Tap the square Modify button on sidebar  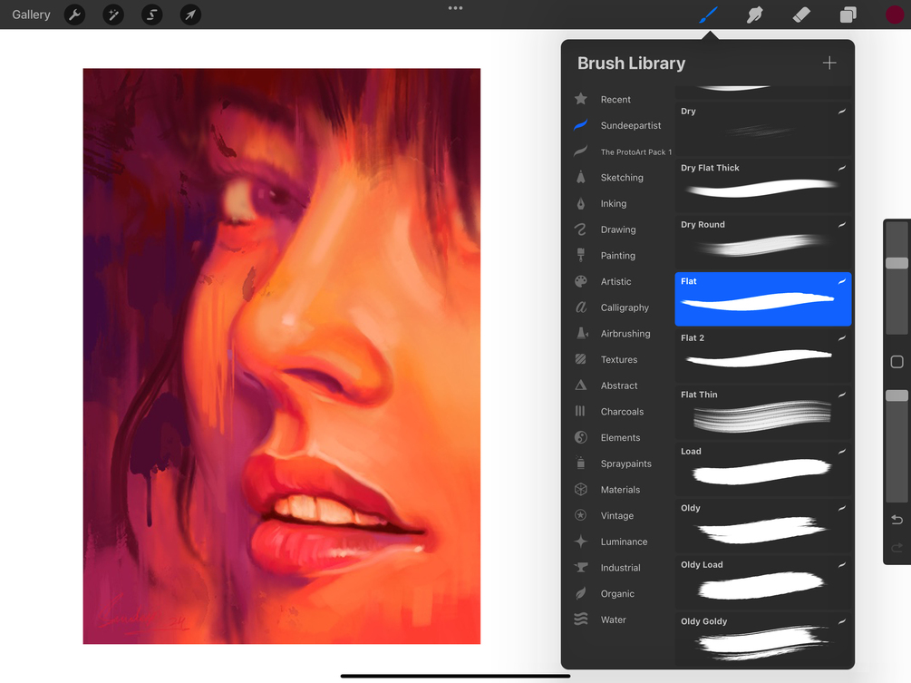point(896,362)
